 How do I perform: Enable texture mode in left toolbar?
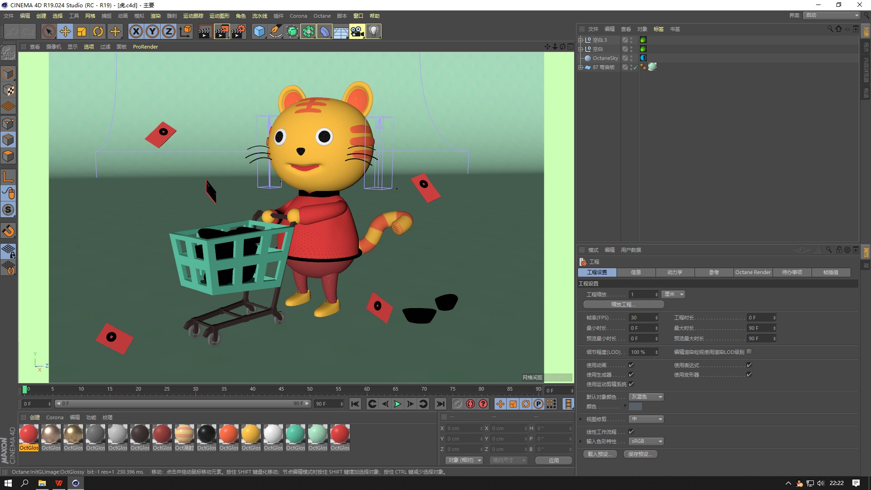pos(8,90)
